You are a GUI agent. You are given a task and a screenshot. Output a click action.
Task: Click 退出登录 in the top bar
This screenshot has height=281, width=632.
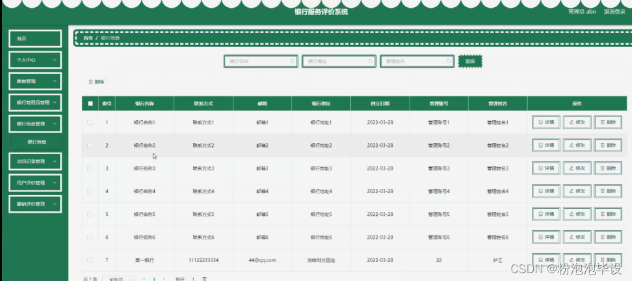[614, 12]
